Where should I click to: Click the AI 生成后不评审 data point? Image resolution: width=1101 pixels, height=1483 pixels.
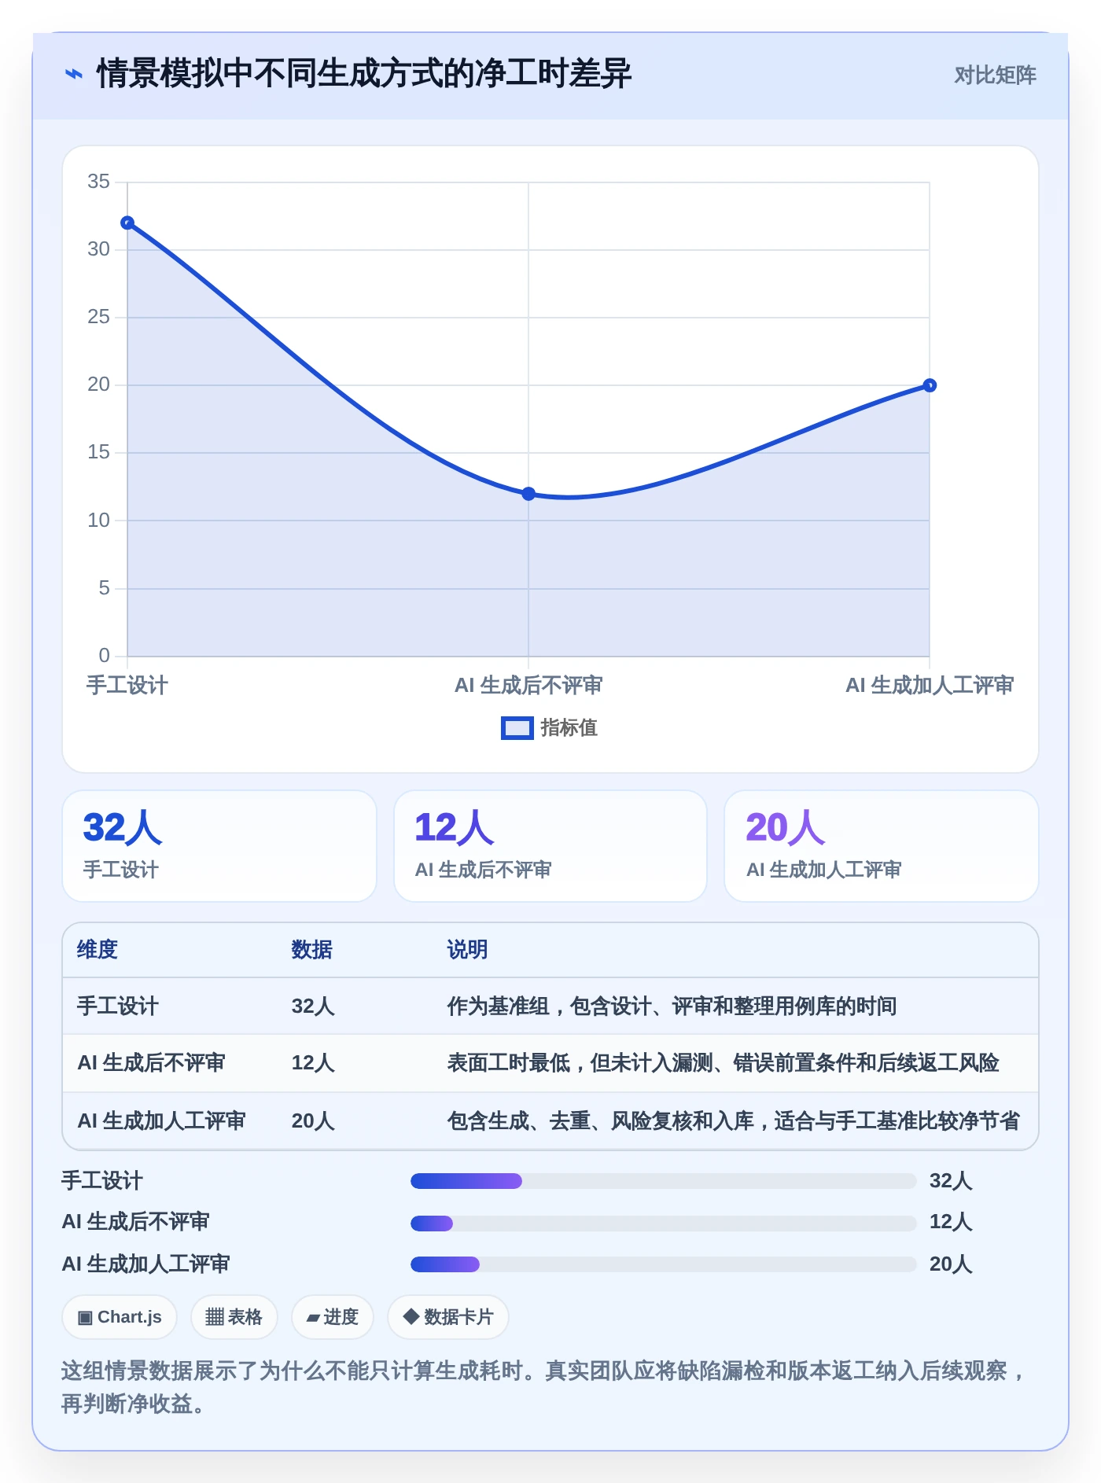click(528, 494)
